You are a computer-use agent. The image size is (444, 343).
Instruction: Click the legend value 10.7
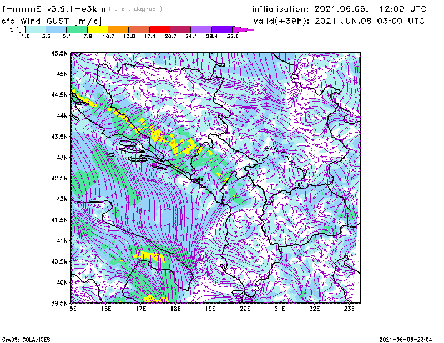pyautogui.click(x=108, y=36)
